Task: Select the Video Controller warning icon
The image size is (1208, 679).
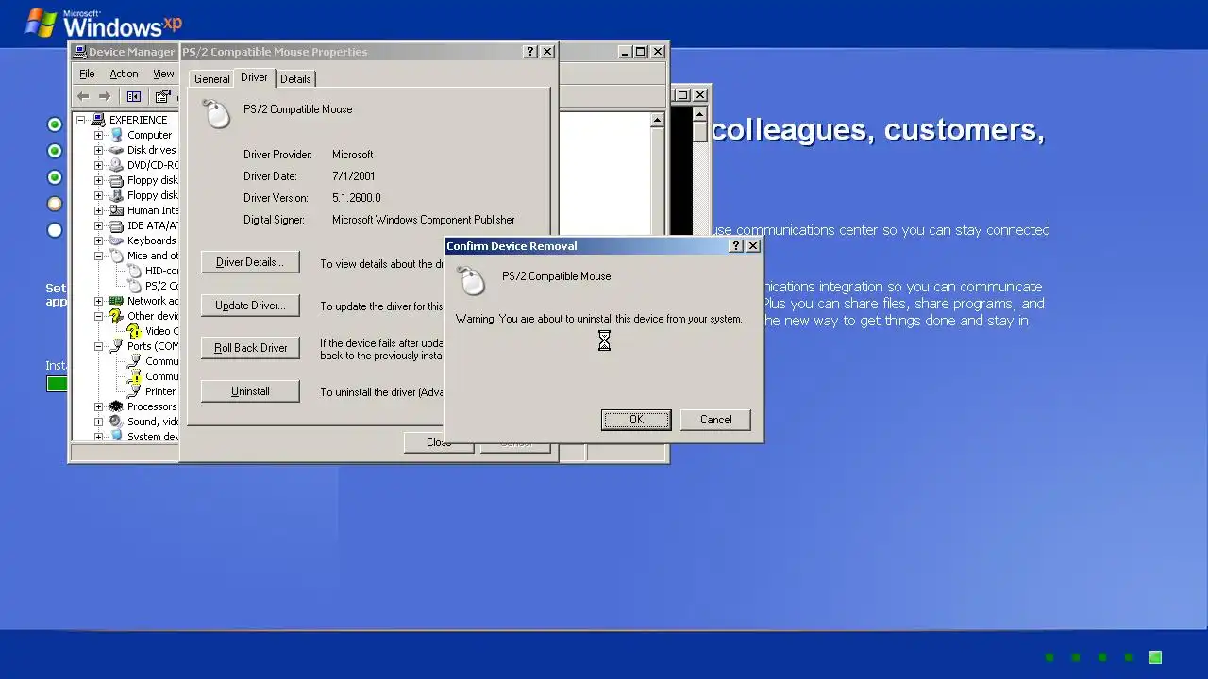Action: point(134,331)
